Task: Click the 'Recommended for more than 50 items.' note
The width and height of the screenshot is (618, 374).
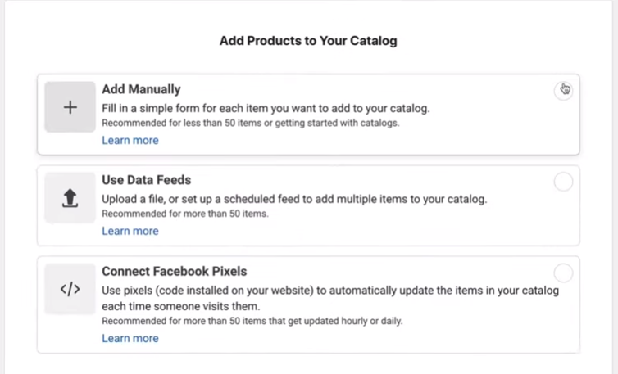Action: coord(185,214)
